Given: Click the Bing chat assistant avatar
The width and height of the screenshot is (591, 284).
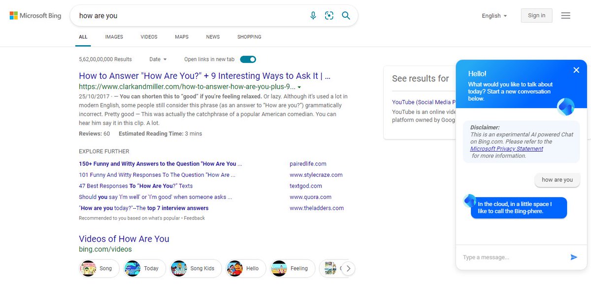Looking at the screenshot, I should click(565, 106).
